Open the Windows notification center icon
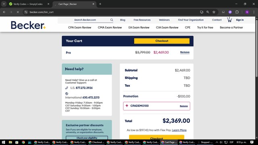 point(252,142)
